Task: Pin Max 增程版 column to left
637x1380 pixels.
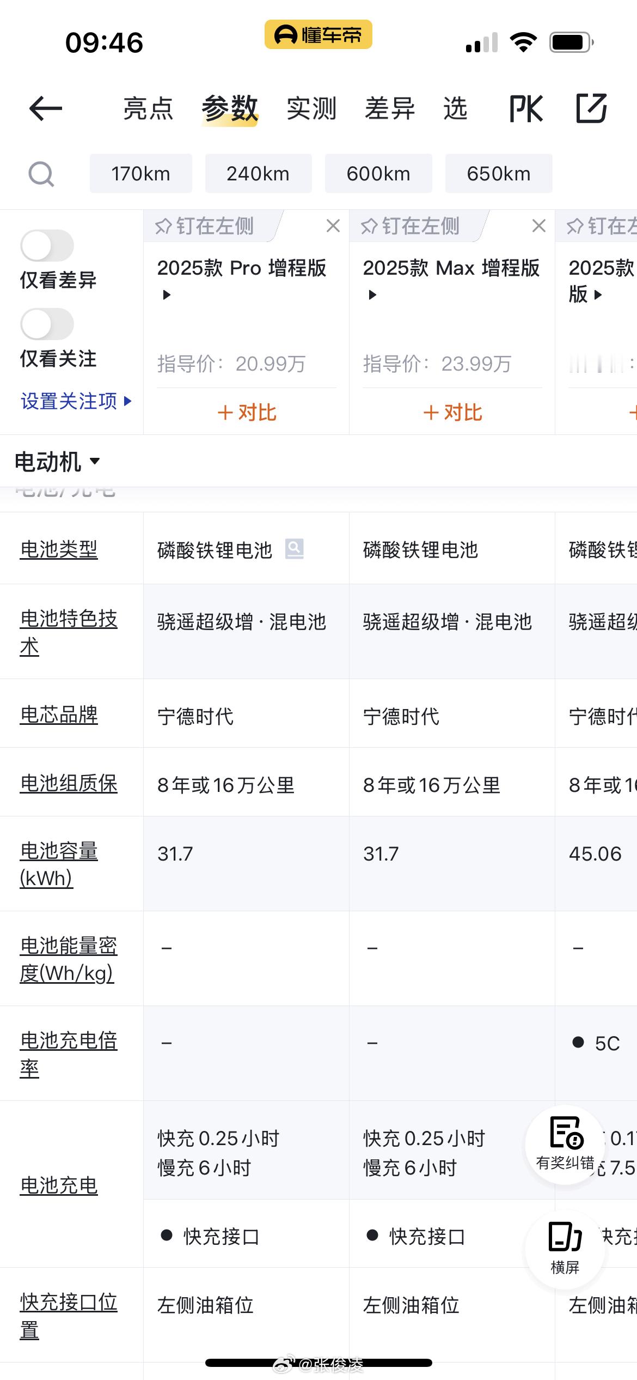Action: point(411,226)
